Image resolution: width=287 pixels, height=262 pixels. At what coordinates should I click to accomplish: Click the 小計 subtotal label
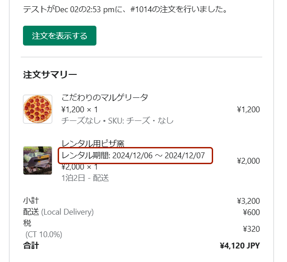click(31, 201)
